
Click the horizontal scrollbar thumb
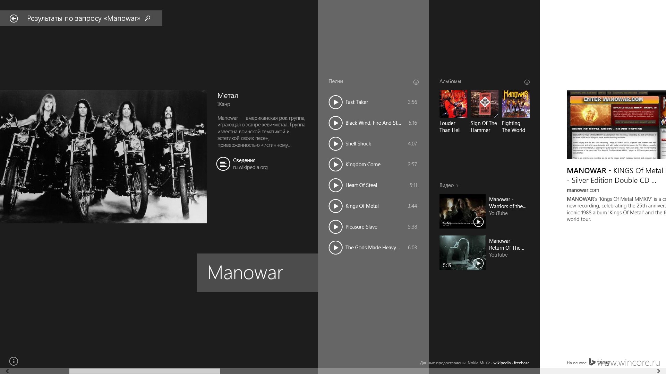[145, 371]
